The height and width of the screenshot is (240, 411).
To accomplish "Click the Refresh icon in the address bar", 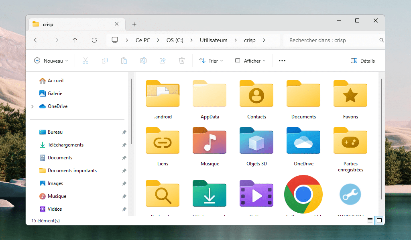I will [x=94, y=40].
